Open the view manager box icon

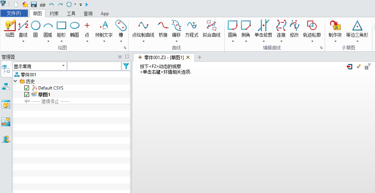pyautogui.click(x=6, y=104)
